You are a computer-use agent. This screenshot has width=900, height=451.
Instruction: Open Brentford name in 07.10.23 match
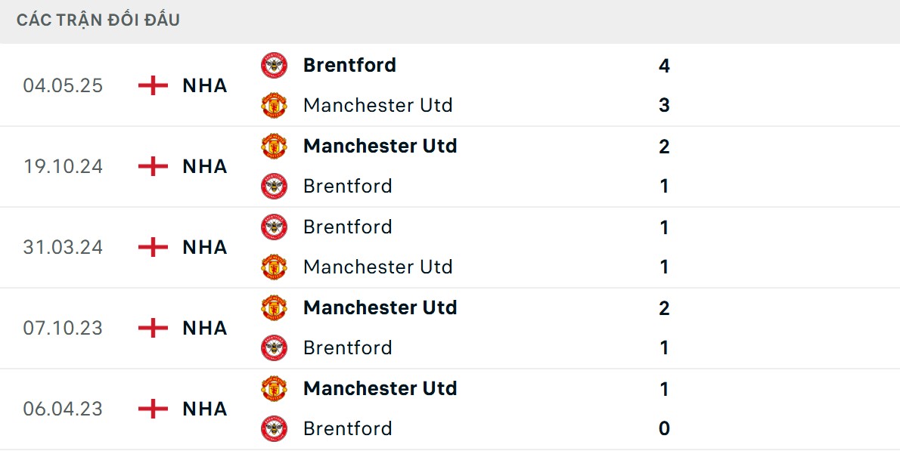pos(347,348)
